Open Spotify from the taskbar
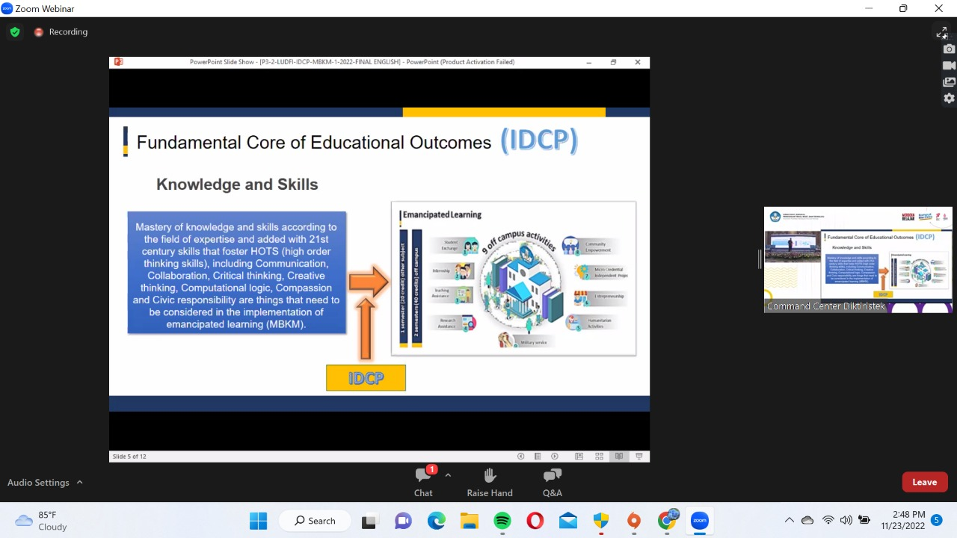 click(502, 521)
